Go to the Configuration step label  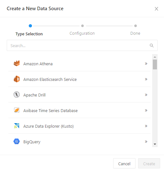82,33
